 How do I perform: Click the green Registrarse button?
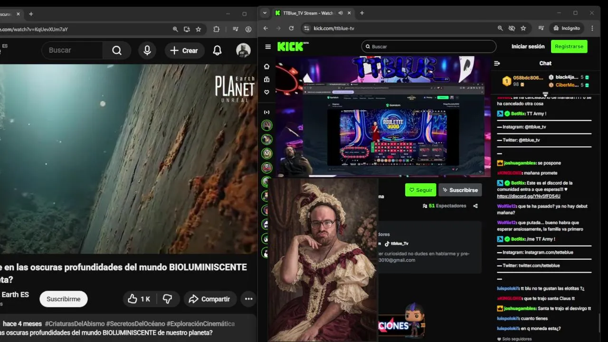569,47
